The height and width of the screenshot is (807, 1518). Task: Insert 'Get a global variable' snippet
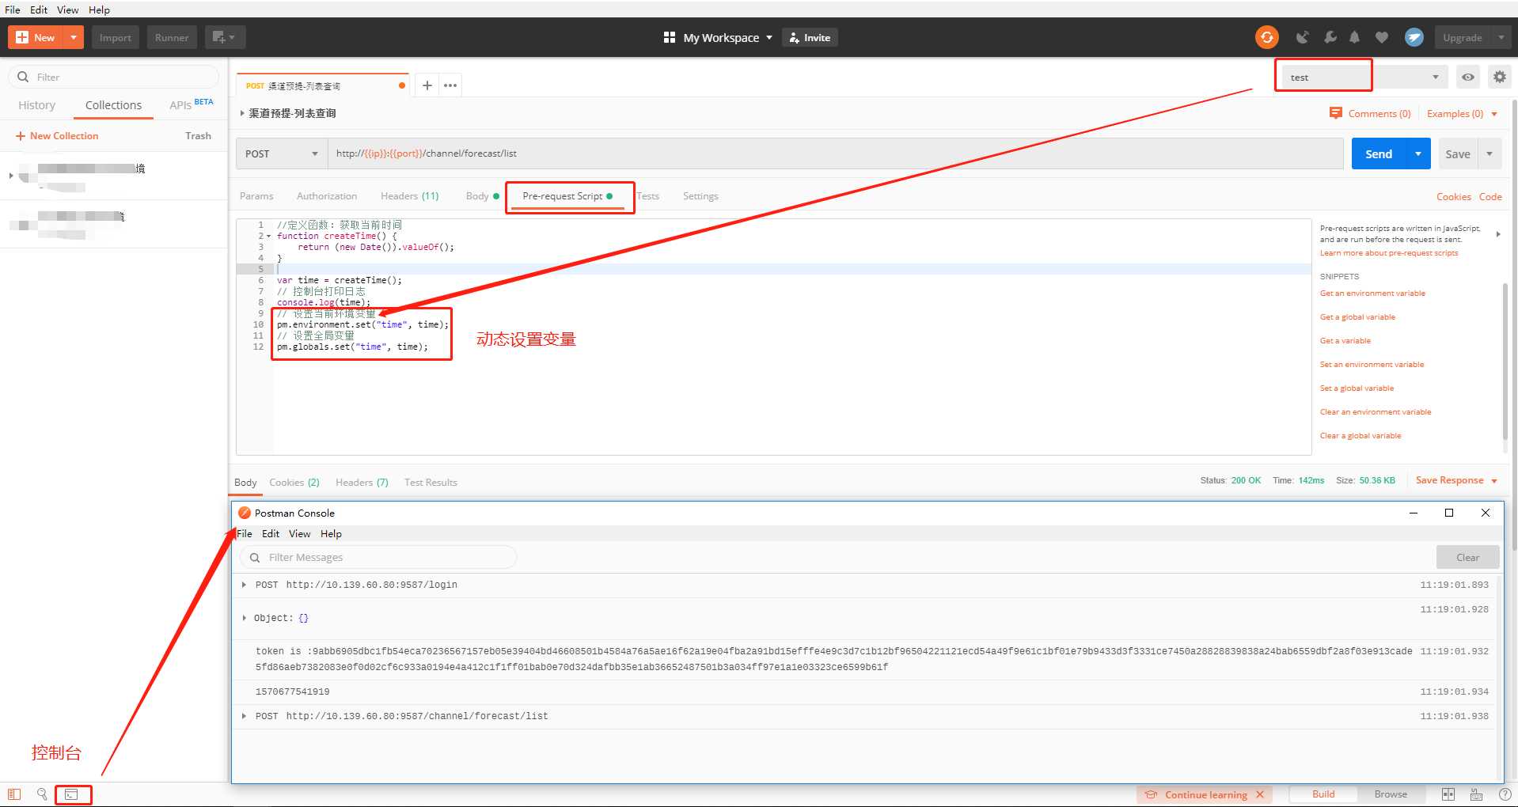point(1357,317)
